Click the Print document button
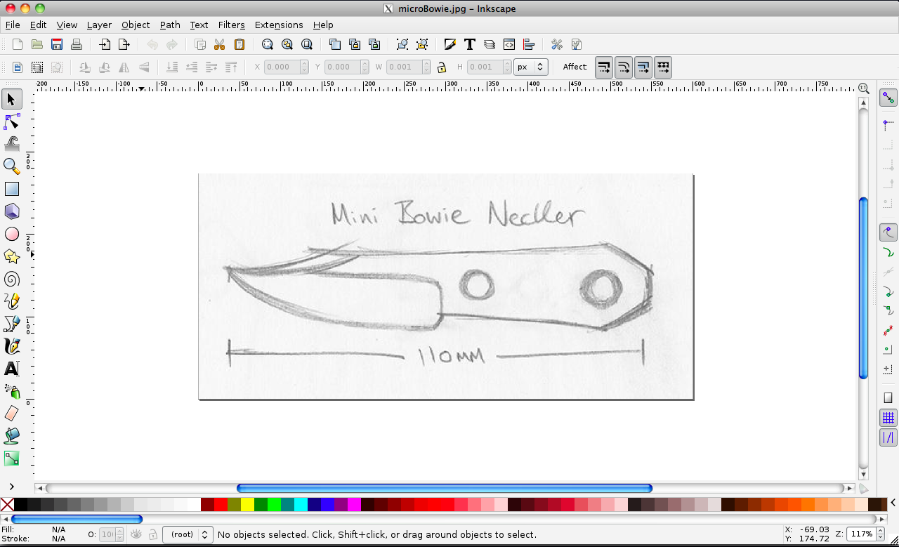The image size is (899, 547). (77, 44)
